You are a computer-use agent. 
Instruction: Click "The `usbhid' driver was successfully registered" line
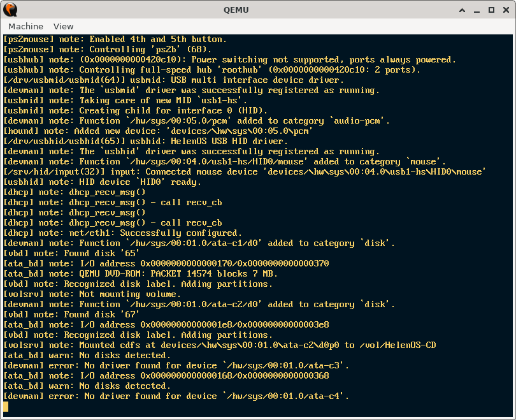192,152
